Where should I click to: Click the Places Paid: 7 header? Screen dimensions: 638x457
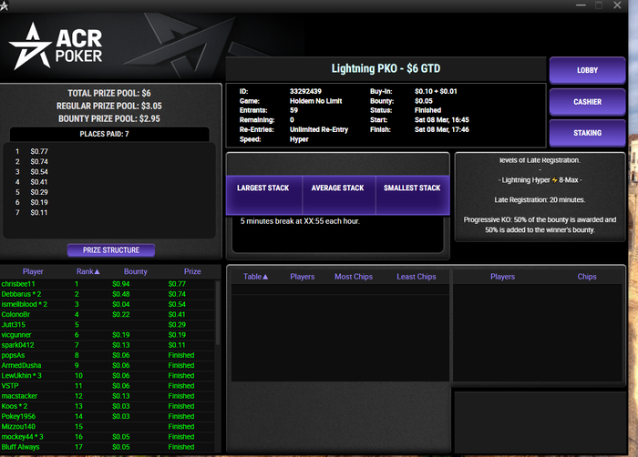tap(109, 134)
